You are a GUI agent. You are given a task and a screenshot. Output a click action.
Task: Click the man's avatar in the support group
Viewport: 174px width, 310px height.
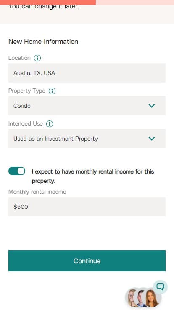pyautogui.click(x=141, y=298)
